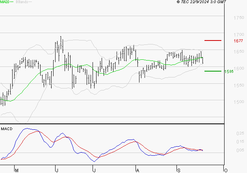Click the 025 MACD axis label
Viewport: 247px width, 173px height.
[x=240, y=133]
